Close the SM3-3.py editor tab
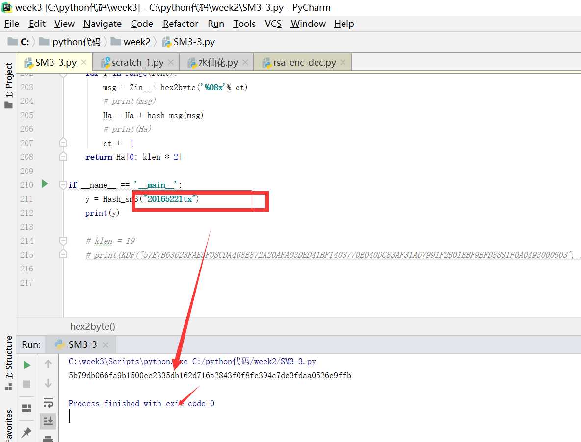Screen dimensions: 581x442 tap(84, 62)
